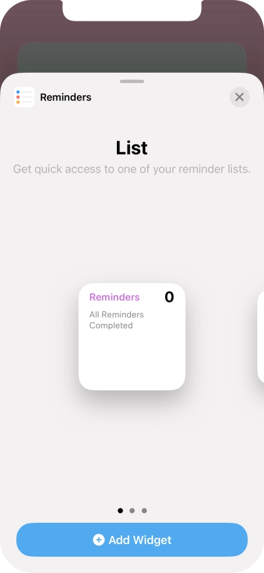Jump to the third page indicator dot
The height and width of the screenshot is (573, 264).
tap(144, 510)
